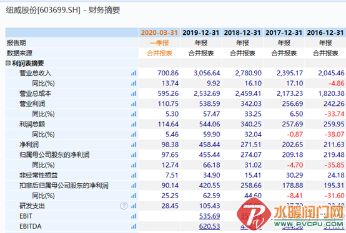The width and height of the screenshot is (346, 233).
Task: Click the 2019 revenue value 3,056.64
Action: 207,73
